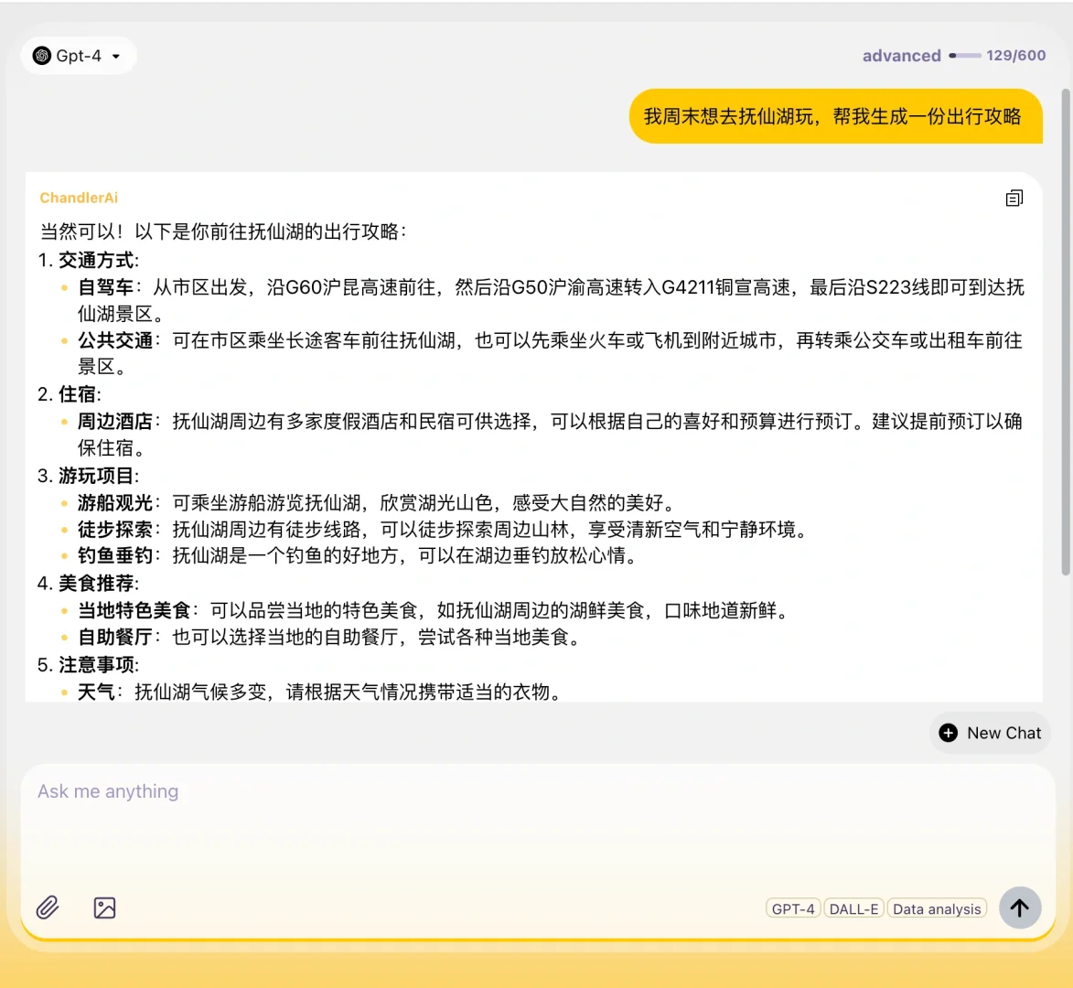The width and height of the screenshot is (1073, 988).
Task: Click the heading 美食推荐
Action: (x=96, y=584)
